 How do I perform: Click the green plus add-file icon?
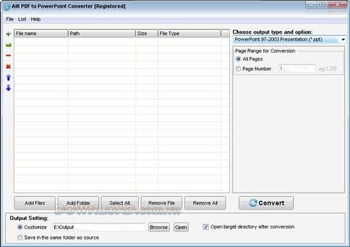(x=9, y=34)
